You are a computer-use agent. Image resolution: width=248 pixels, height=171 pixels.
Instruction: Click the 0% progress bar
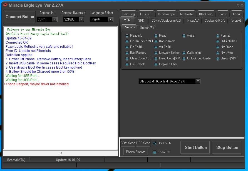pos(60,153)
